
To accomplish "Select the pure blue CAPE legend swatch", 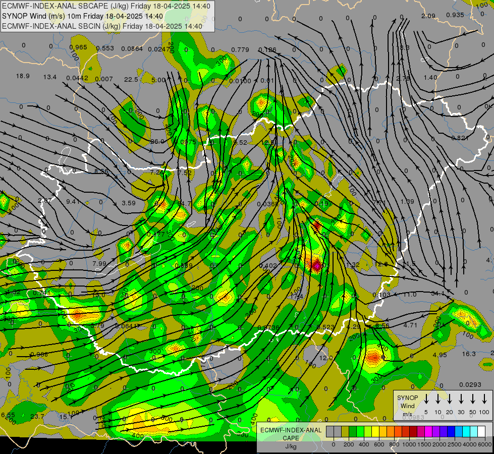I will click(452, 431).
